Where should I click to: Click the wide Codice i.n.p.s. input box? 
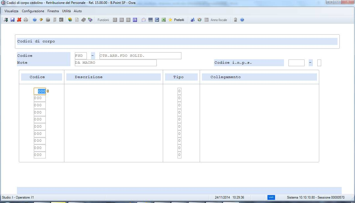point(296,63)
